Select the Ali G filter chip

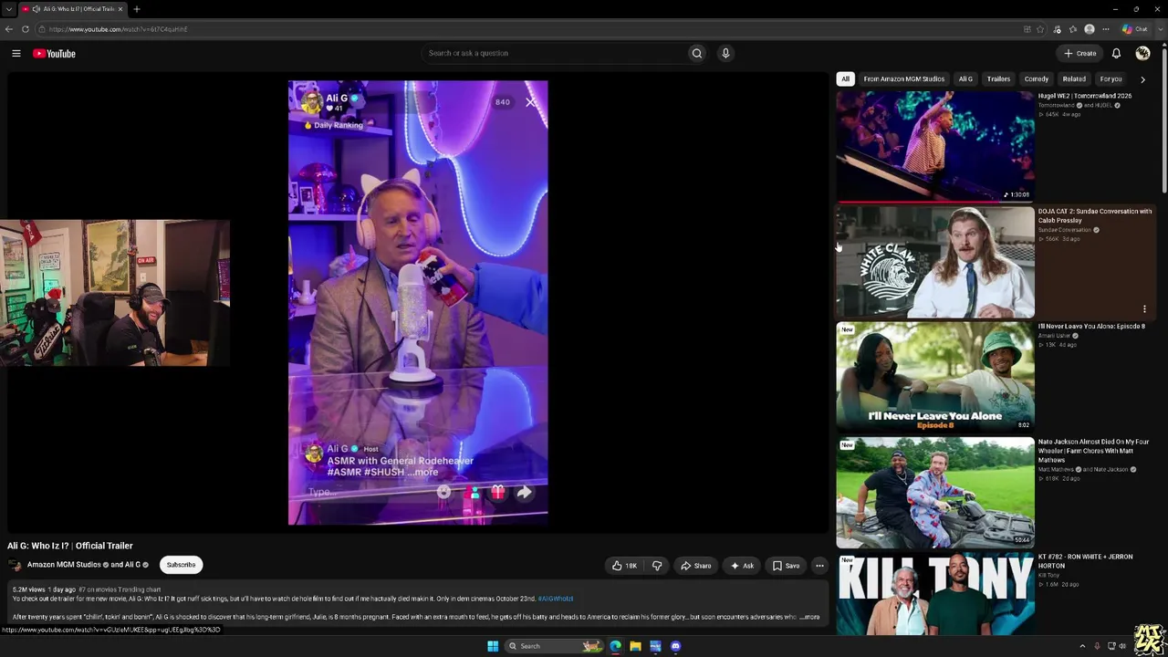(965, 79)
